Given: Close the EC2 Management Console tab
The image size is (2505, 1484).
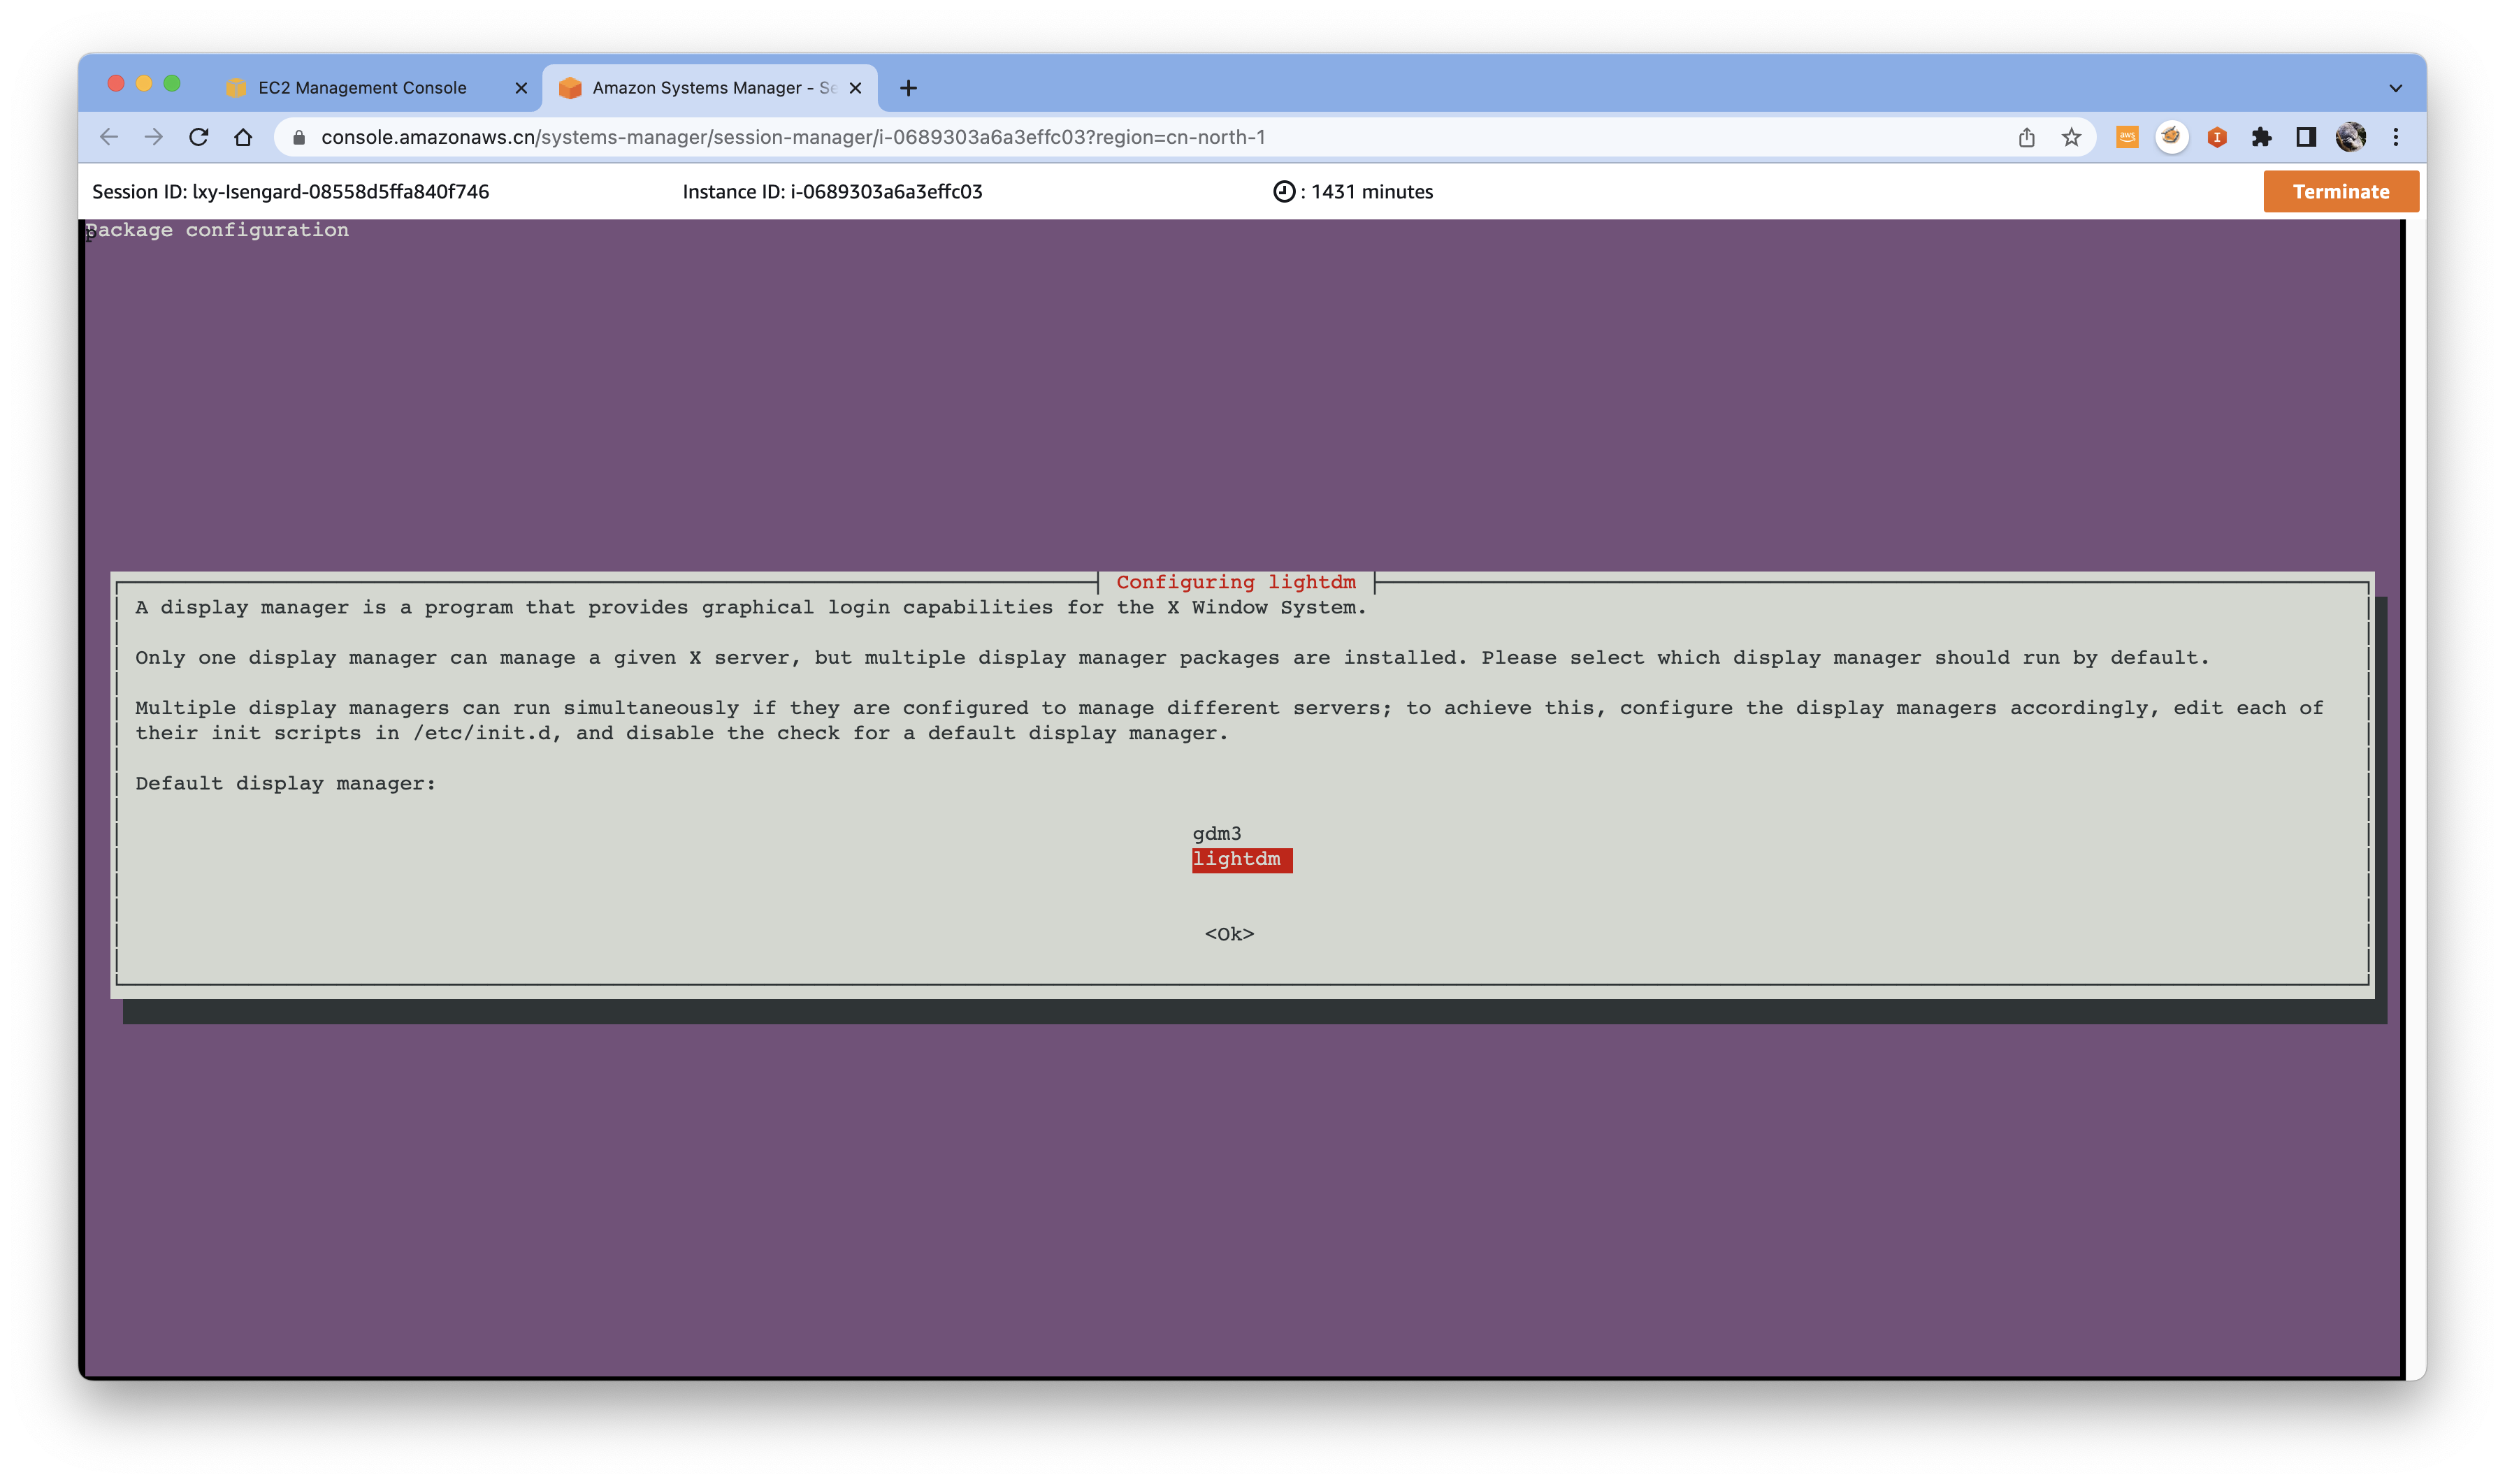Looking at the screenshot, I should [520, 88].
